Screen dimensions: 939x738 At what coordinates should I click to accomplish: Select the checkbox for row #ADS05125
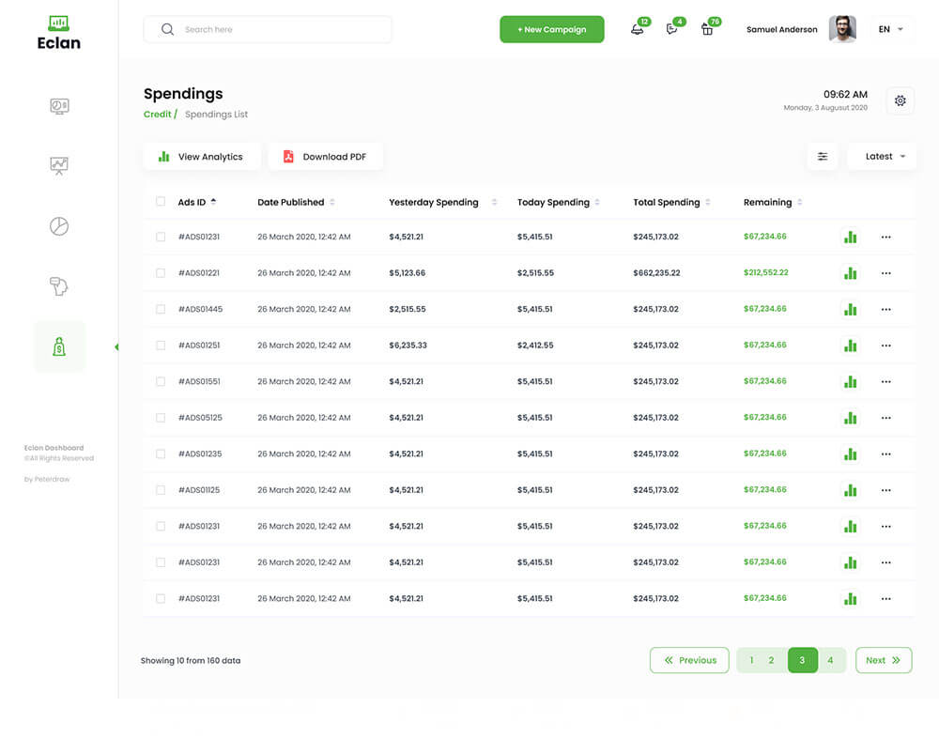161,418
